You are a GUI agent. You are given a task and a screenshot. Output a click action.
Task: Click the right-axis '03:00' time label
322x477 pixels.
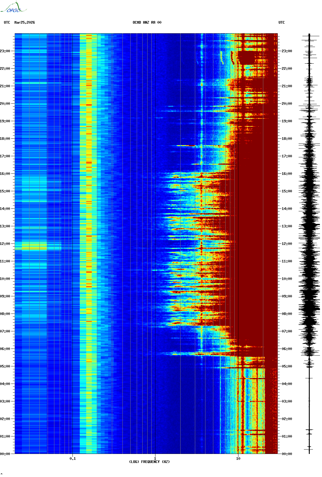click(x=287, y=401)
